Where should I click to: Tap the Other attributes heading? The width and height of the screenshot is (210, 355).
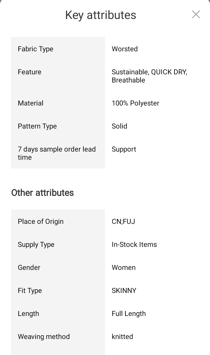point(43,193)
